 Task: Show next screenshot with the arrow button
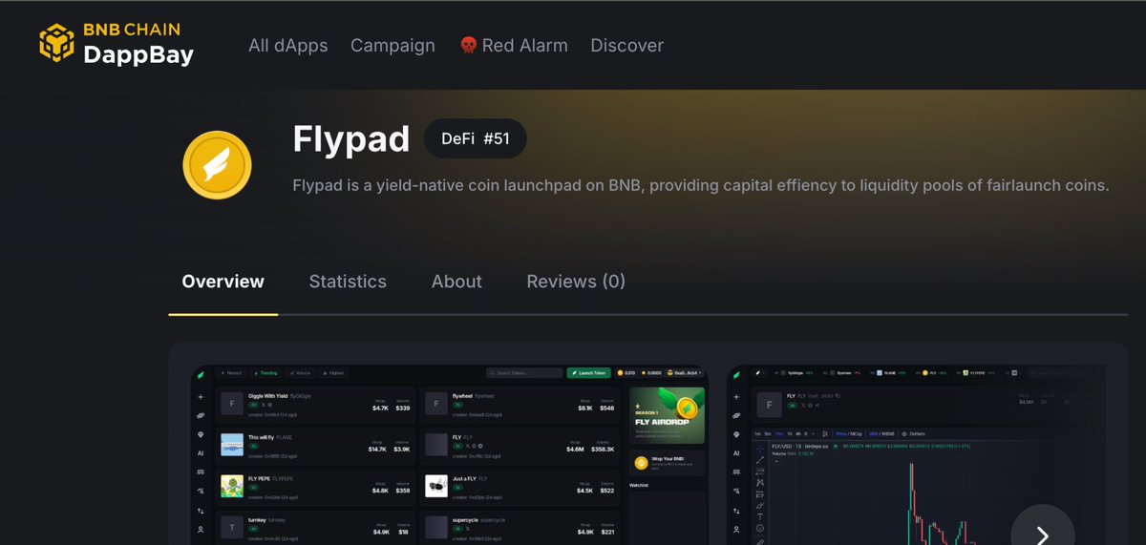(1043, 535)
